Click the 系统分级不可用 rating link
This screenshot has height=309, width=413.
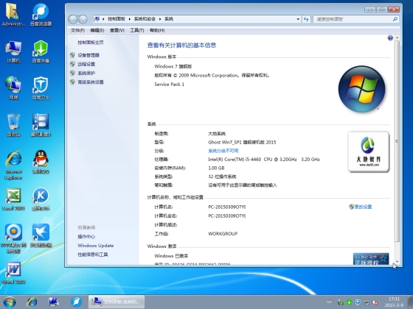(x=223, y=151)
